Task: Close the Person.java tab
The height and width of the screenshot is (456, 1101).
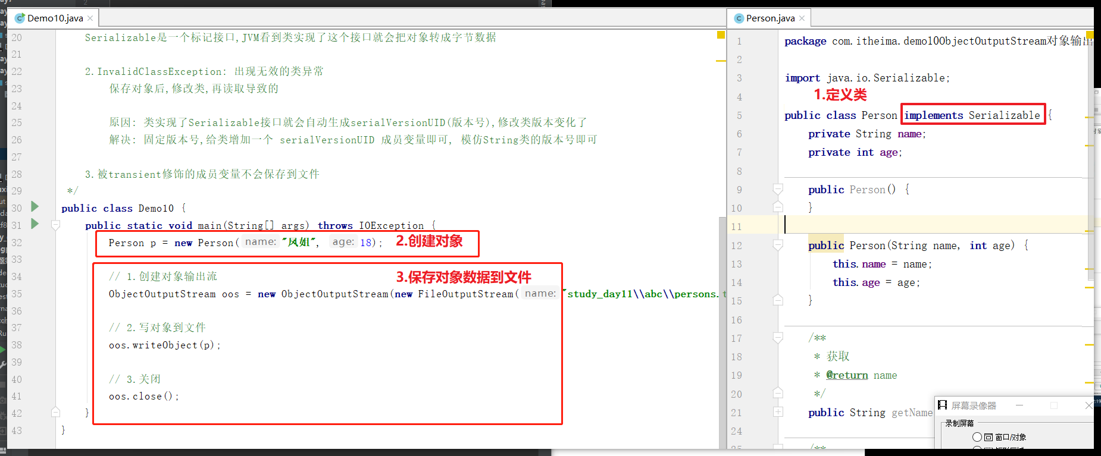Action: [x=802, y=18]
